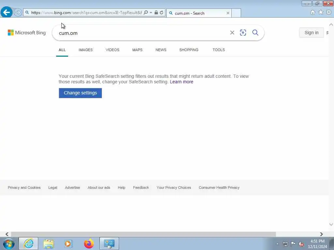334x250 pixels.
Task: Click the Change settings button
Action: point(80,93)
